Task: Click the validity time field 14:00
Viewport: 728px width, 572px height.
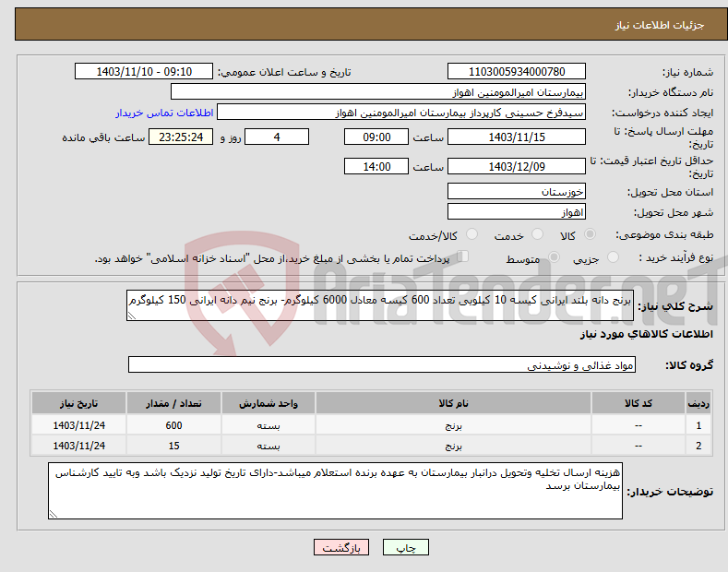Action: pyautogui.click(x=376, y=166)
